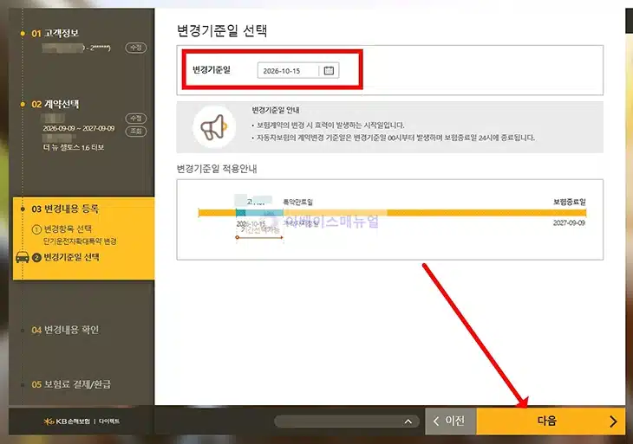Open sub-step 변경항목 선택

(x=62, y=228)
